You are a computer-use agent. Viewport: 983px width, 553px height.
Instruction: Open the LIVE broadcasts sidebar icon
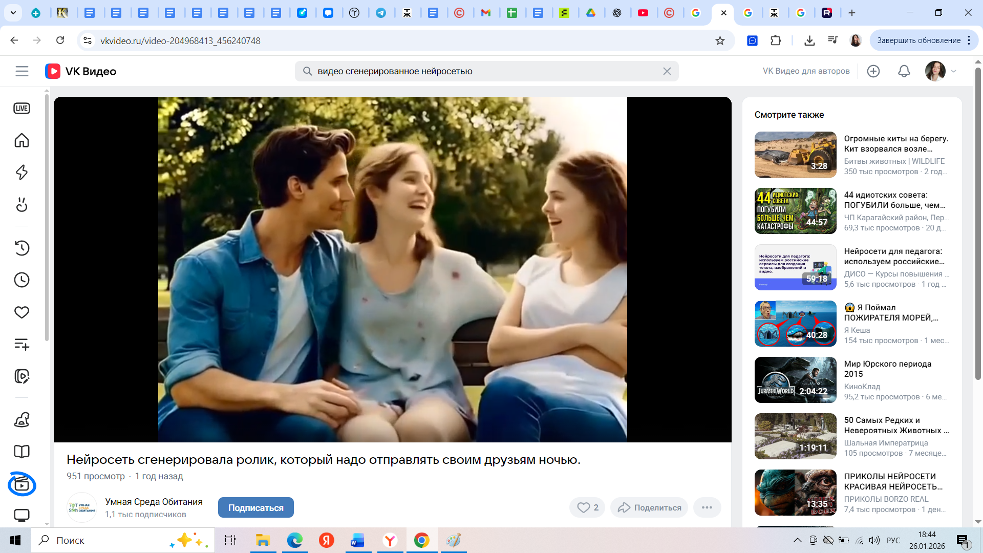tap(22, 109)
